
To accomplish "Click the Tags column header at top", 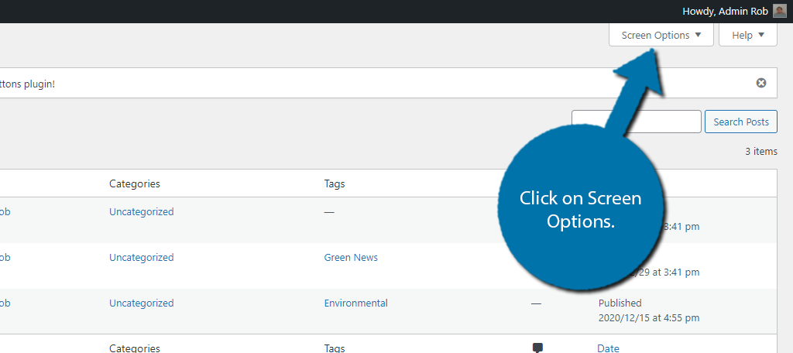I will [x=335, y=183].
